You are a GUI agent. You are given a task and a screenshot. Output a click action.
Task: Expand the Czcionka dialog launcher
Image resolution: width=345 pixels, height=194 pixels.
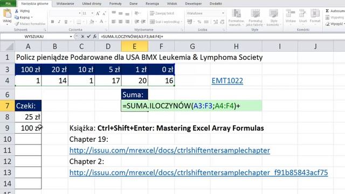(x=106, y=30)
